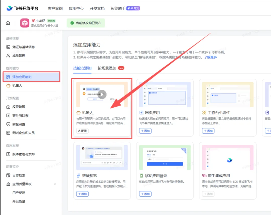Click the 机器人 card title text
Image resolution: width=271 pixels, height=215 pixels.
[x=88, y=113]
